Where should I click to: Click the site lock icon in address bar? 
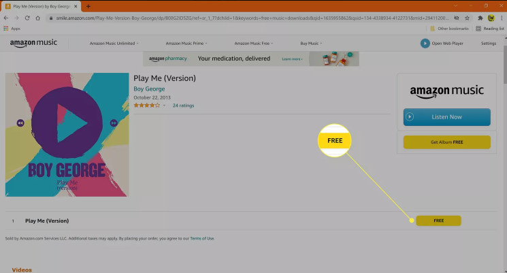pos(51,18)
